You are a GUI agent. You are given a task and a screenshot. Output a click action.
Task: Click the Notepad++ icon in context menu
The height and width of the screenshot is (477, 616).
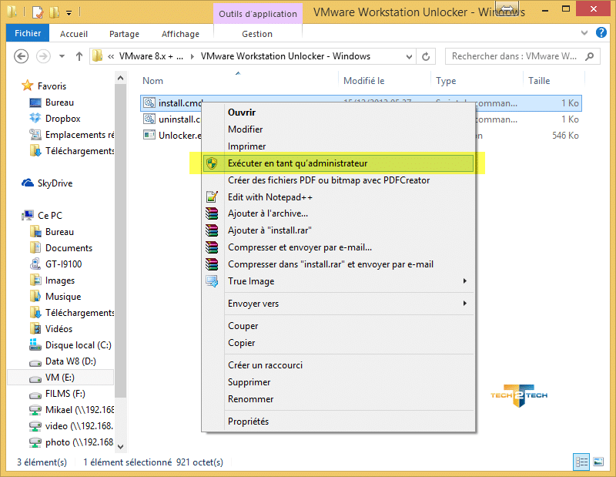[x=212, y=197]
